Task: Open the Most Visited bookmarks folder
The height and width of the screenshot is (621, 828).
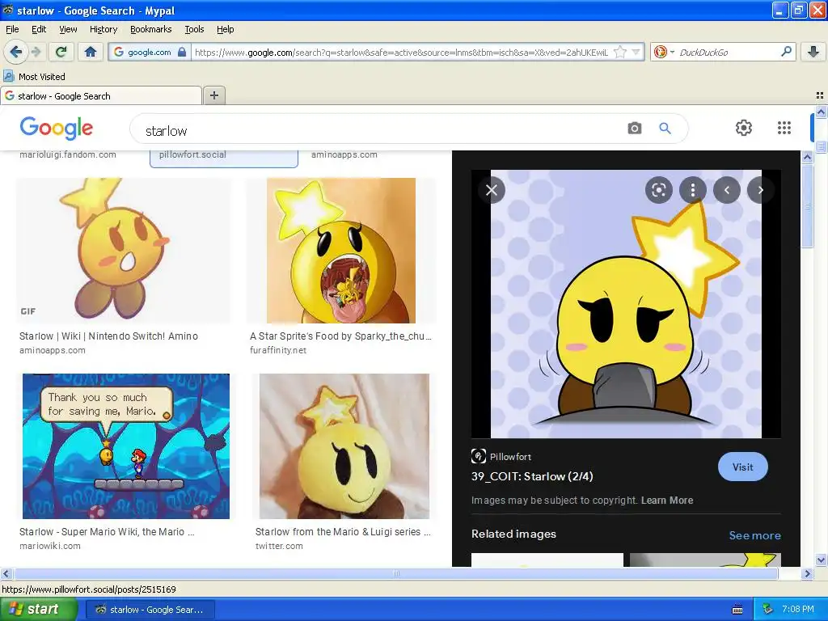Action: (x=34, y=77)
